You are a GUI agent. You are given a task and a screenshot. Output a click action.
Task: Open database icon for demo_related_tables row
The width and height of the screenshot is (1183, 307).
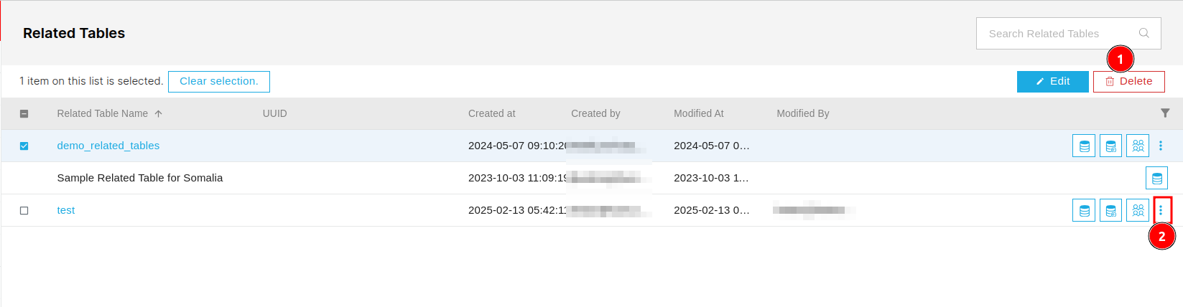point(1084,146)
